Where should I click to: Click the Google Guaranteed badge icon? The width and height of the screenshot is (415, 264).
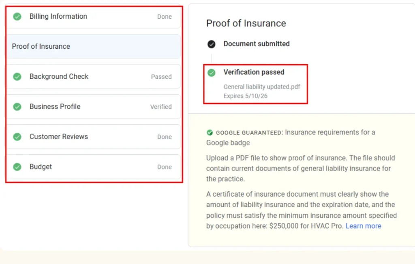210,133
